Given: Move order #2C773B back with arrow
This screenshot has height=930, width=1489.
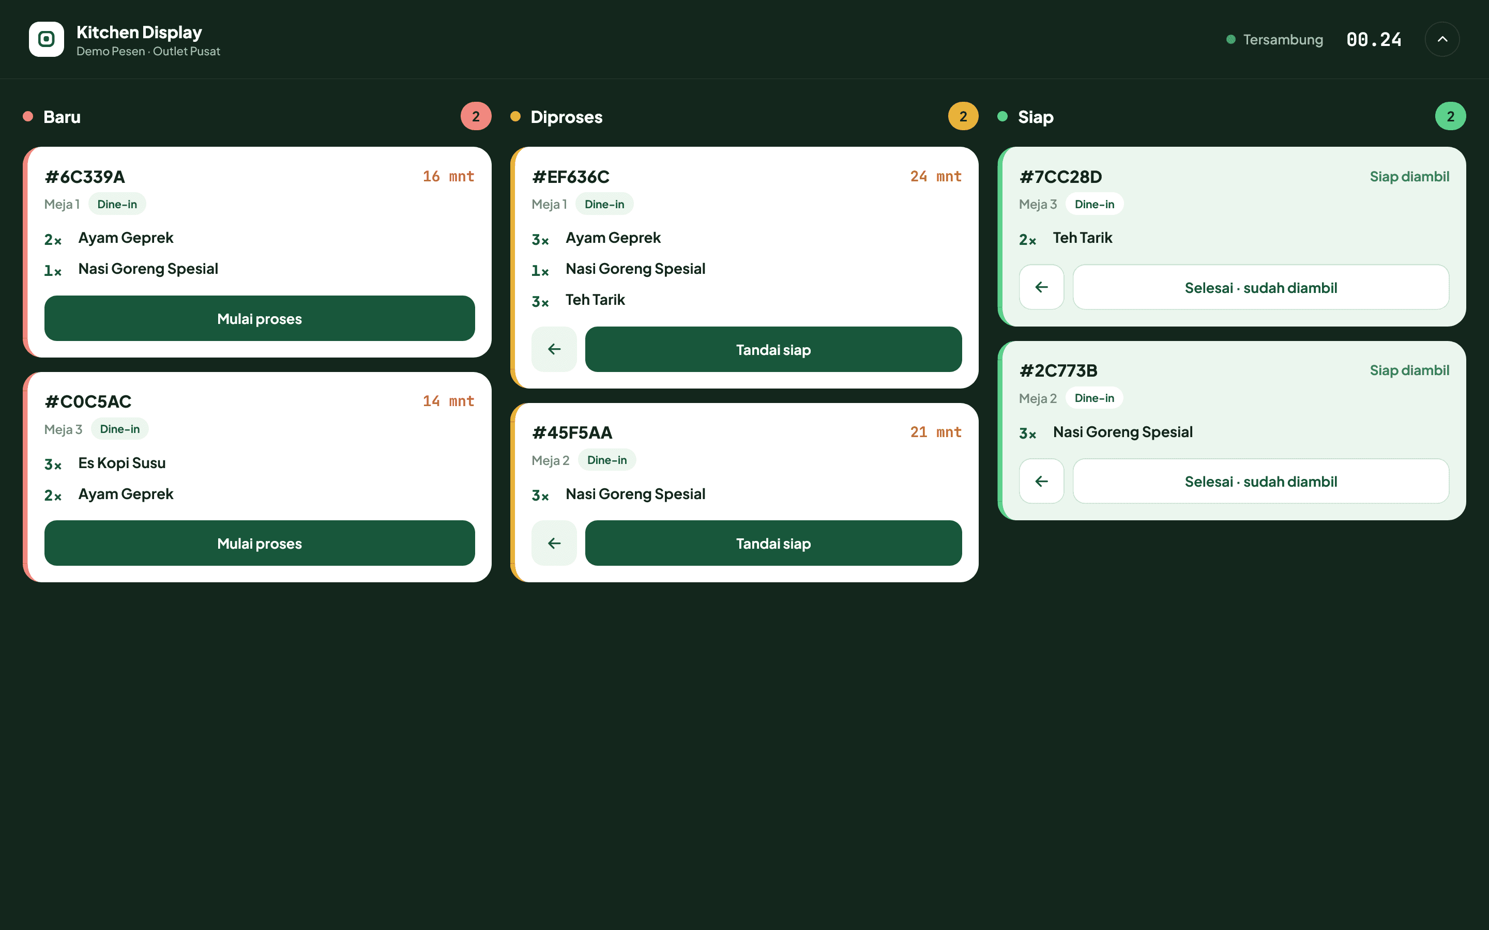Looking at the screenshot, I should (1041, 481).
